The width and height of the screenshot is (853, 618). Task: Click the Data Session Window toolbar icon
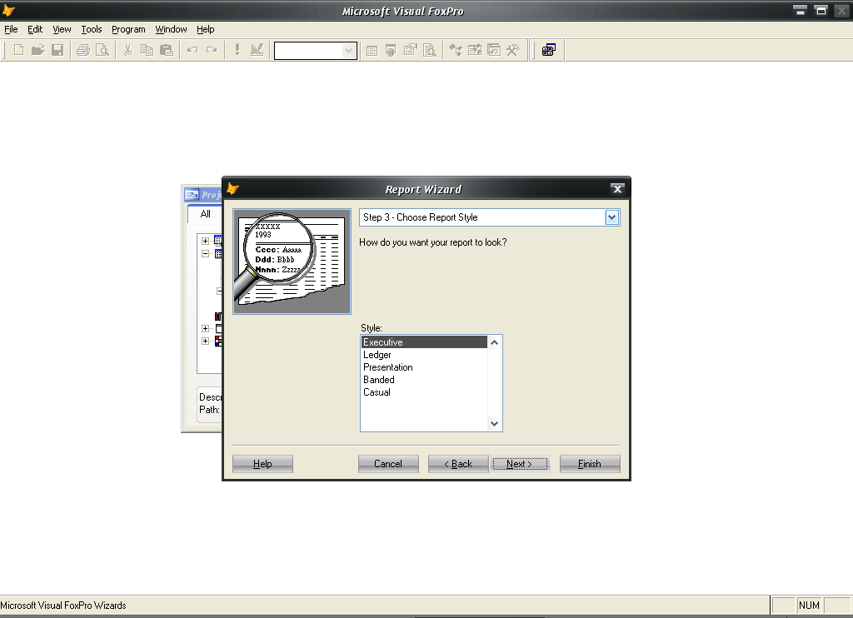click(x=391, y=51)
